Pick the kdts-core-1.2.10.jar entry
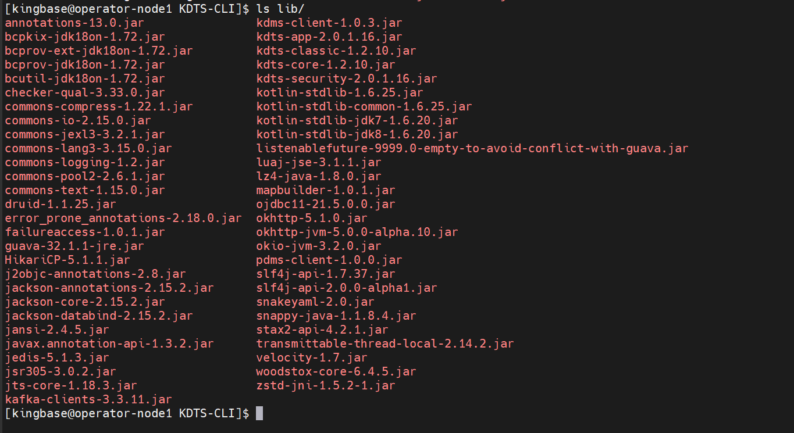 pos(326,65)
